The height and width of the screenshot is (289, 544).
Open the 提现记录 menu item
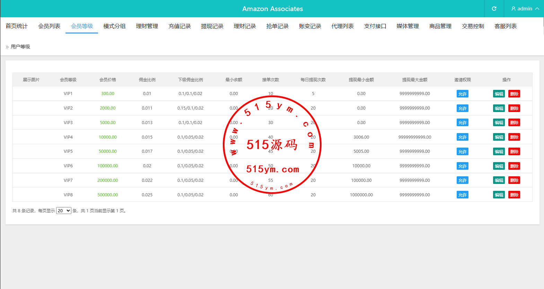point(212,26)
